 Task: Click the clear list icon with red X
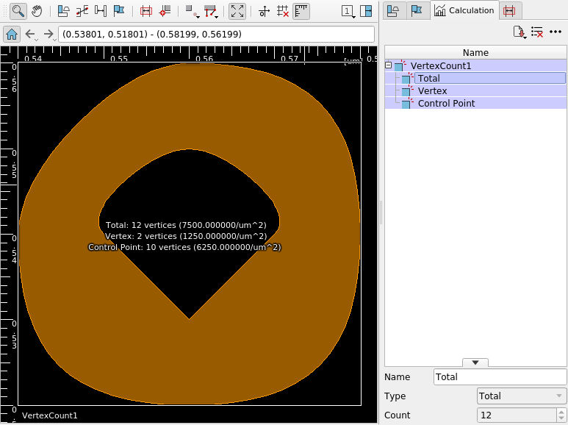coord(537,32)
